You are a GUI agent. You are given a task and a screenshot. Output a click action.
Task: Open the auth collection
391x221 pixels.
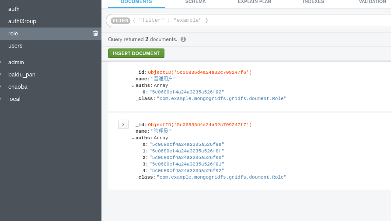tap(14, 9)
